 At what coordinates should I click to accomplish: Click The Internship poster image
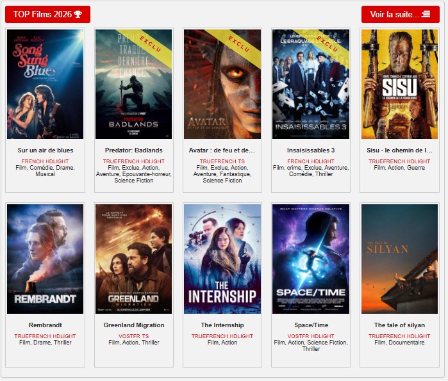(x=222, y=259)
